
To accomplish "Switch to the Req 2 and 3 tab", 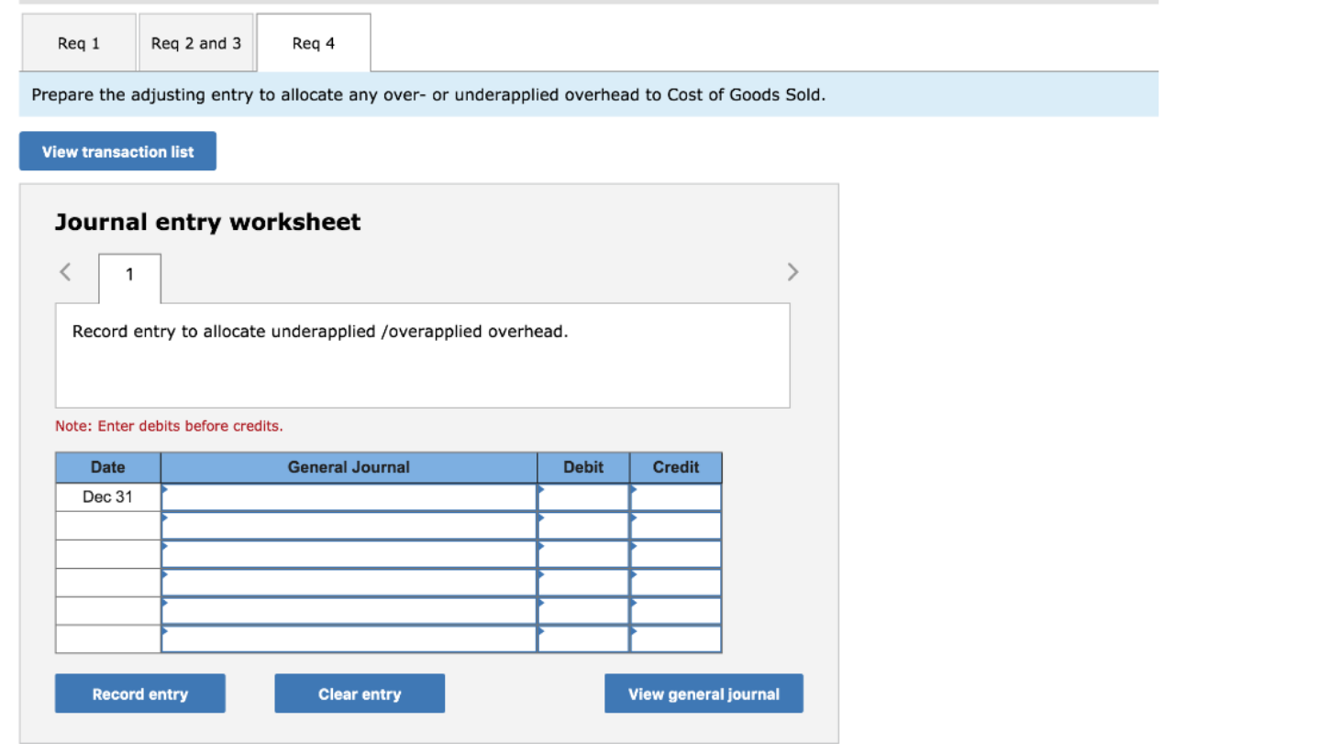I will (195, 42).
